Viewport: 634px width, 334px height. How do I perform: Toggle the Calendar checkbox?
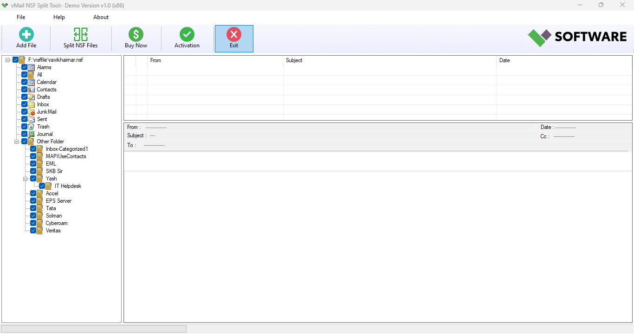point(25,82)
